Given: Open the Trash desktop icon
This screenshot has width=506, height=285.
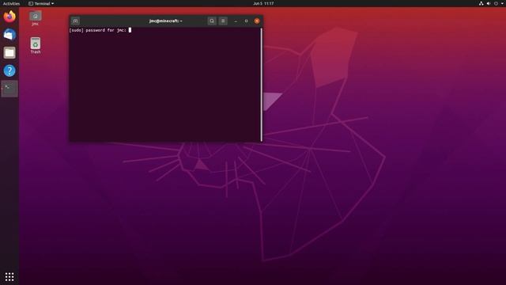Looking at the screenshot, I should (x=35, y=46).
